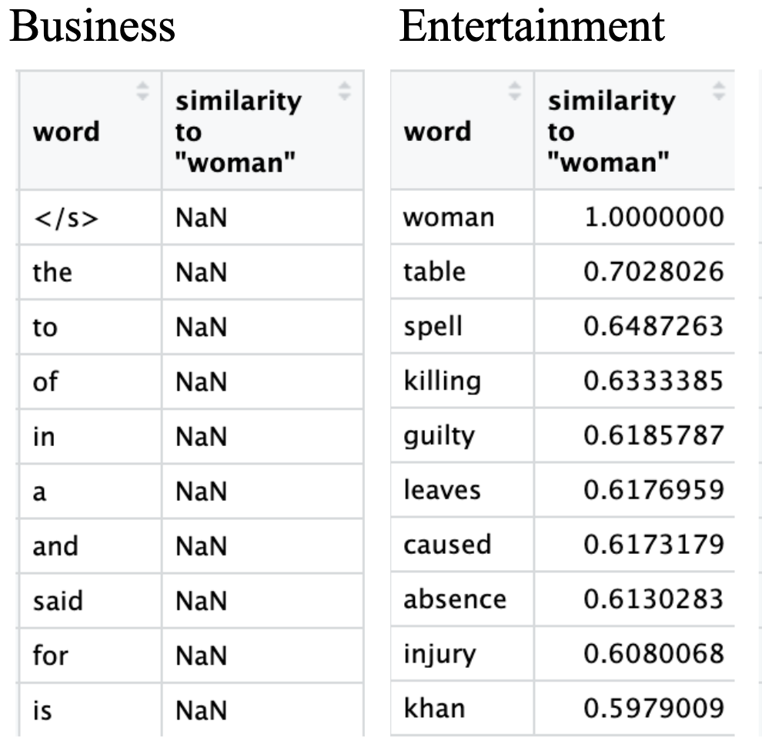Sort Entertainment table by similarity column
The image size is (762, 755).
719,92
